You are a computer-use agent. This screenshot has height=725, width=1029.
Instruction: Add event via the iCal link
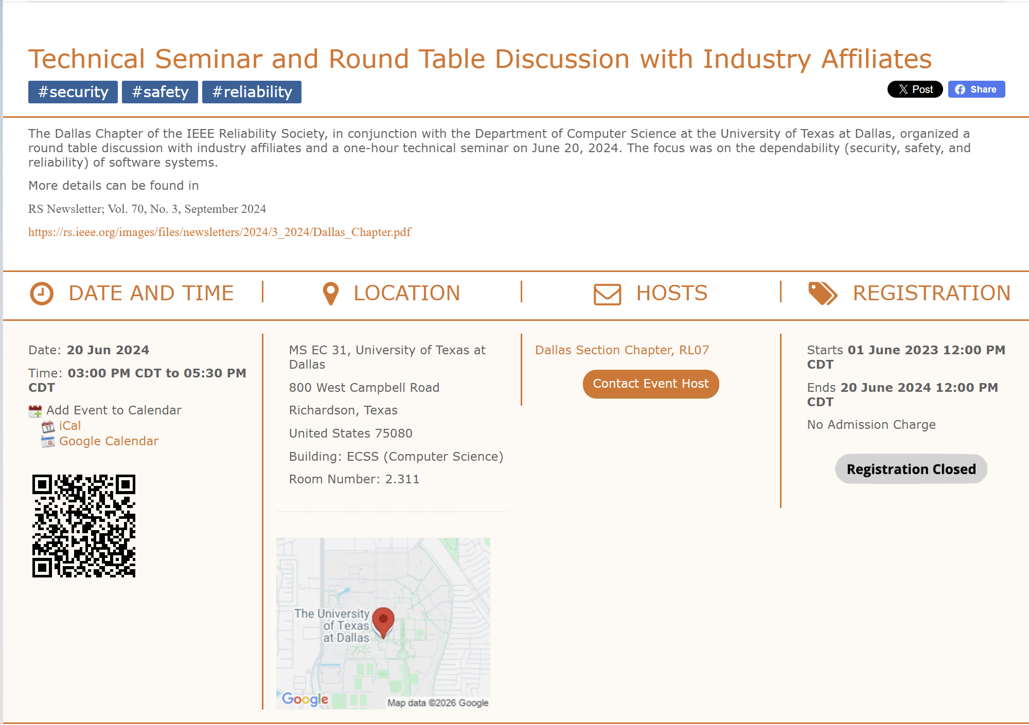(70, 426)
